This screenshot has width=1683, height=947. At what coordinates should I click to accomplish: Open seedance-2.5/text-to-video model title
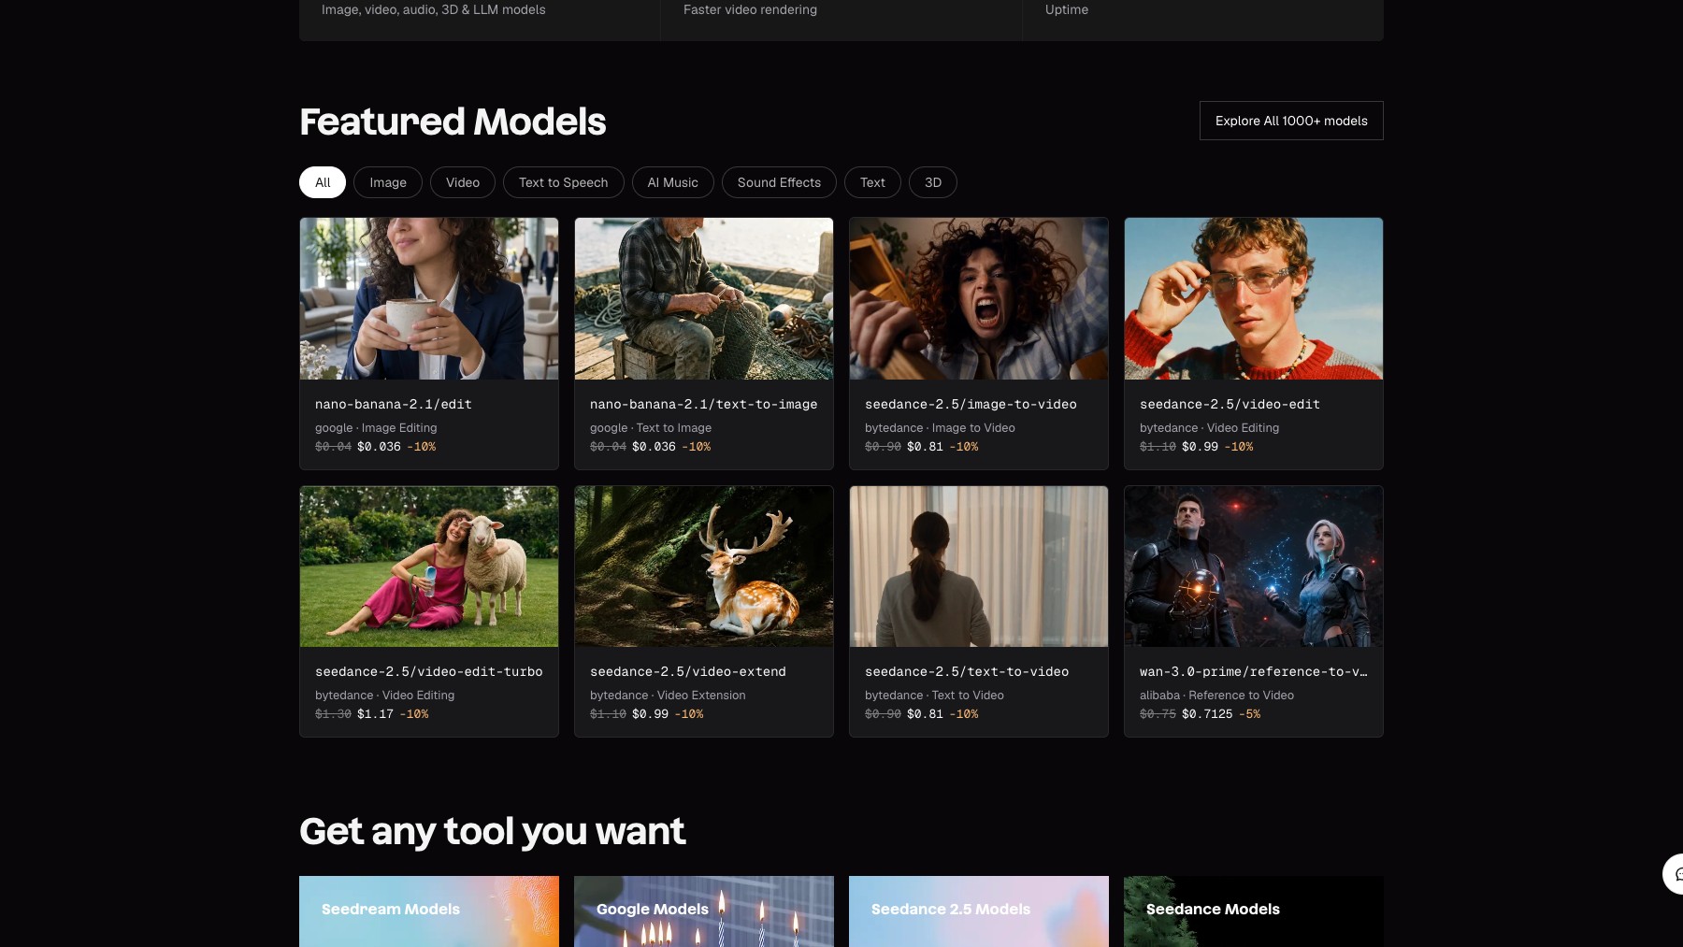click(967, 671)
